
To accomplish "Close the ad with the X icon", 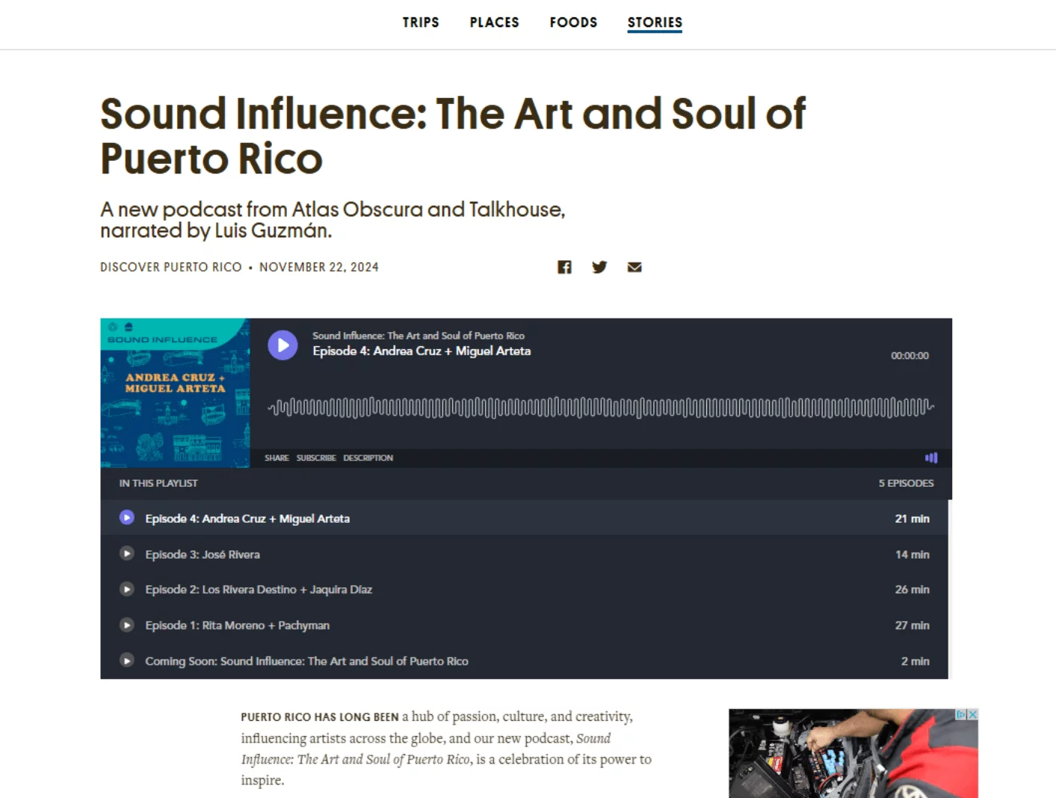I will point(972,714).
